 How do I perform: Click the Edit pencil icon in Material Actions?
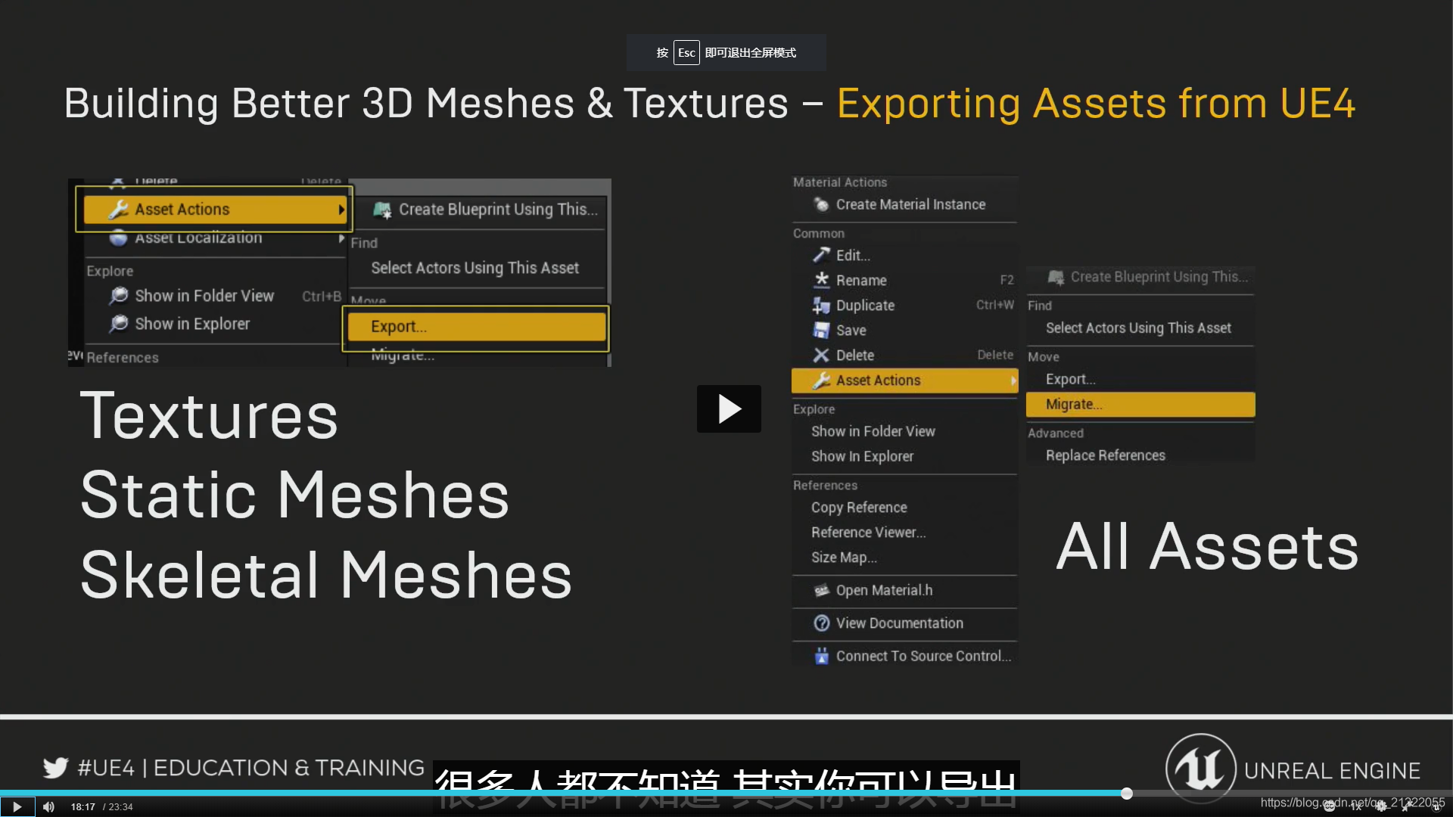pos(821,254)
